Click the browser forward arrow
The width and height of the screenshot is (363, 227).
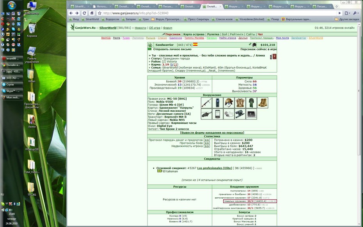click(77, 13)
